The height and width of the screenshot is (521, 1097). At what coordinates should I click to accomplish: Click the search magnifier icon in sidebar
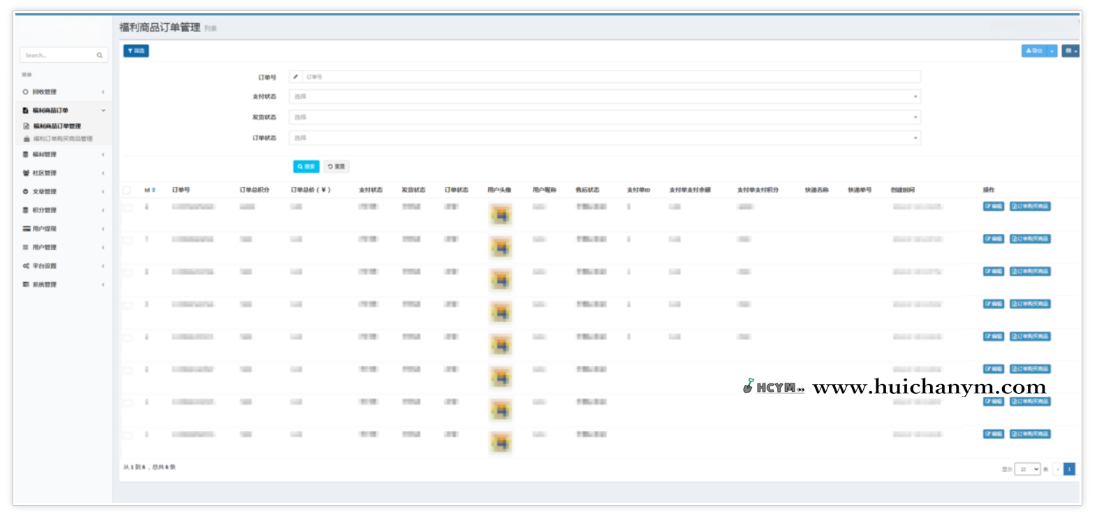[x=99, y=55]
